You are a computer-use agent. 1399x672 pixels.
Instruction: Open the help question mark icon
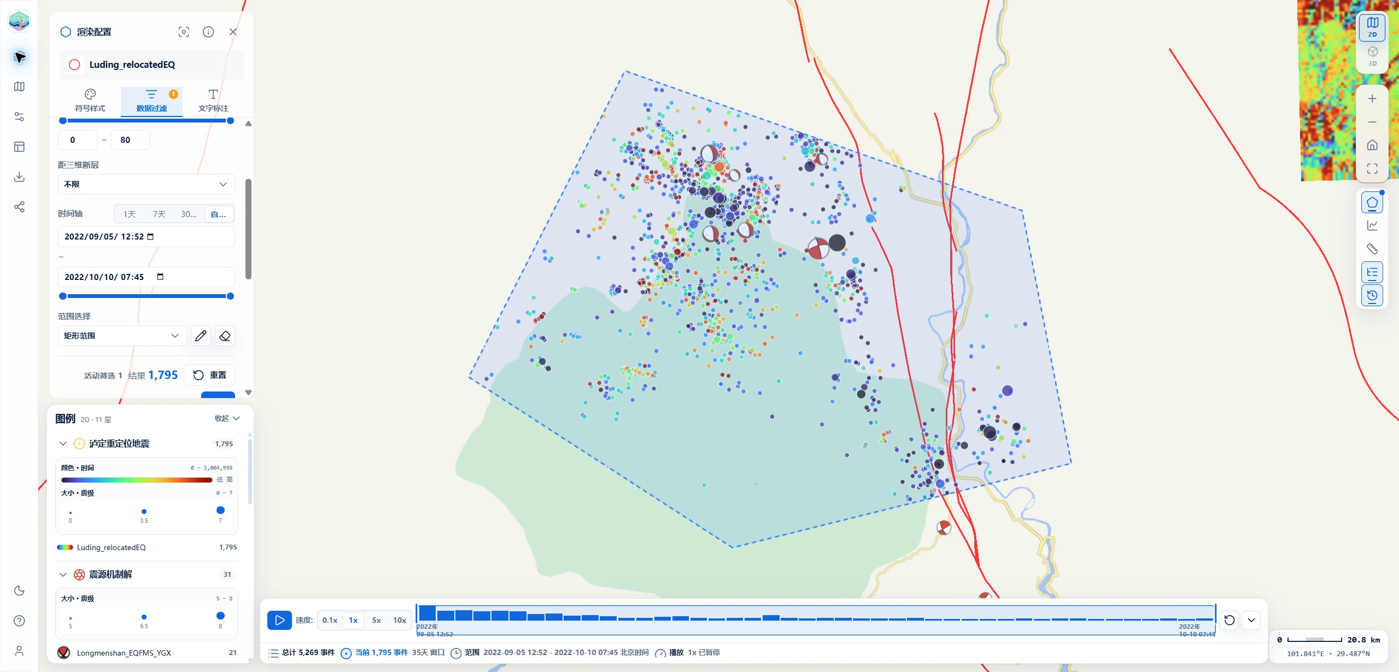point(20,621)
